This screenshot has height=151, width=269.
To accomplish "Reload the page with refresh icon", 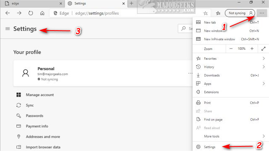I will (31, 13).
